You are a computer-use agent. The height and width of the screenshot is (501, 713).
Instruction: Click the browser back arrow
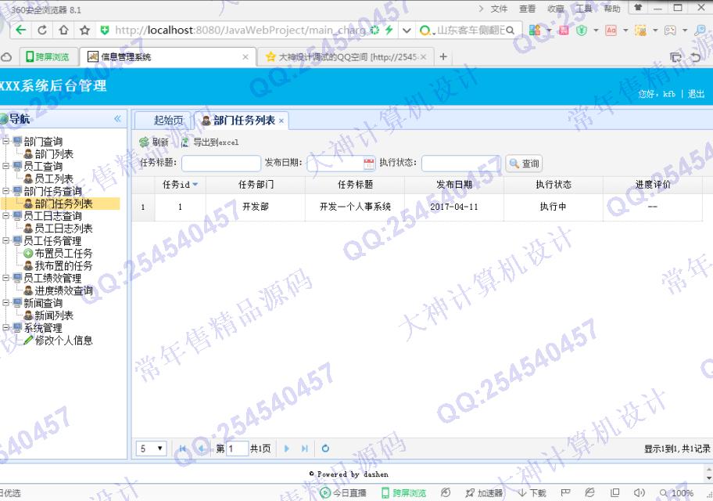pos(20,30)
